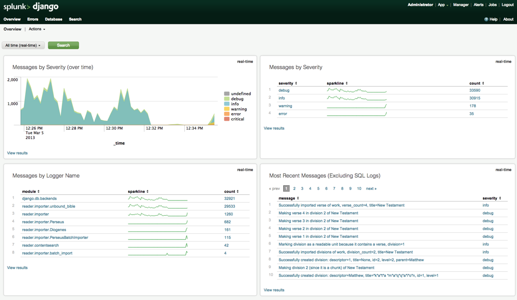Toggle the warning legend entry

235,109
